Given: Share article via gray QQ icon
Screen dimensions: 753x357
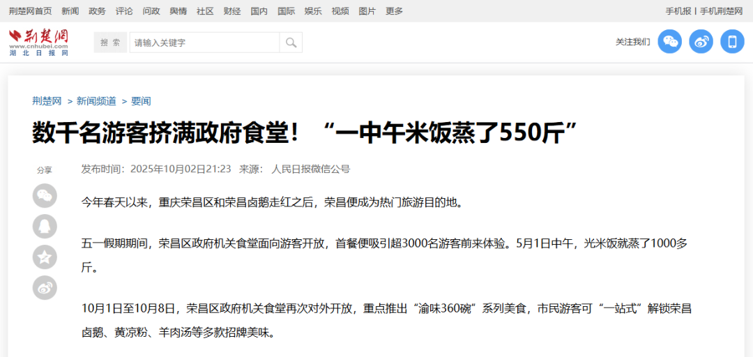Looking at the screenshot, I should pyautogui.click(x=45, y=227).
